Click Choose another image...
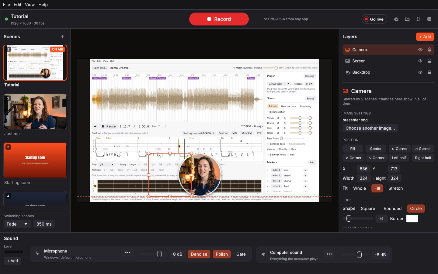The image size is (438, 274). click(370, 128)
